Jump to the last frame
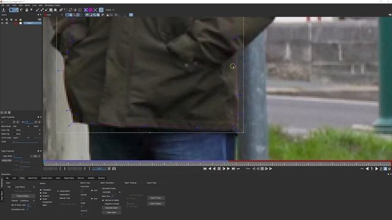Viewport: 392px width, 220px height. 233,169
